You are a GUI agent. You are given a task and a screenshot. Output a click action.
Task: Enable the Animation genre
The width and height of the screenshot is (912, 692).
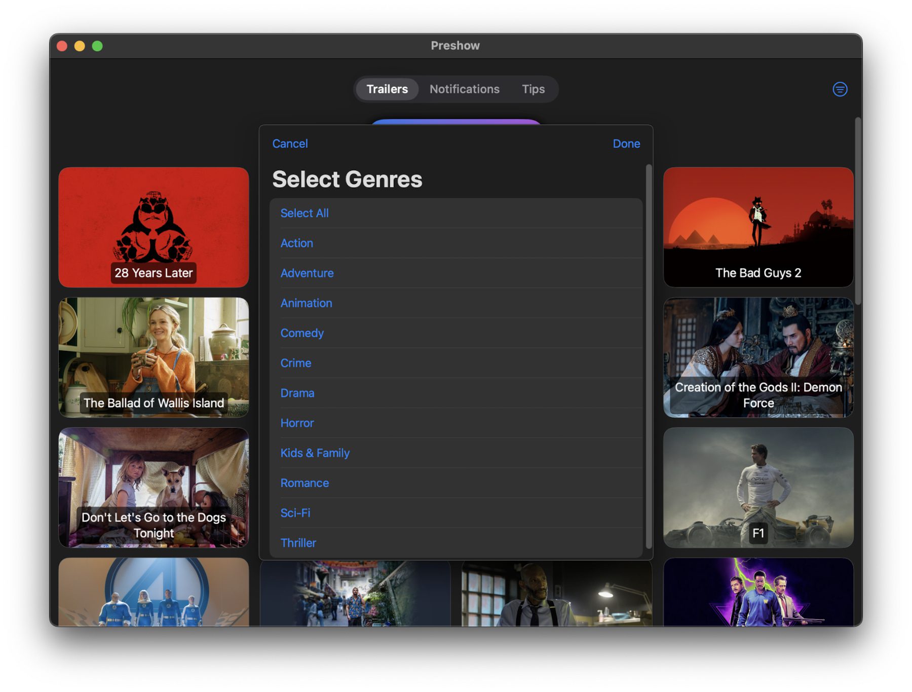(x=306, y=303)
